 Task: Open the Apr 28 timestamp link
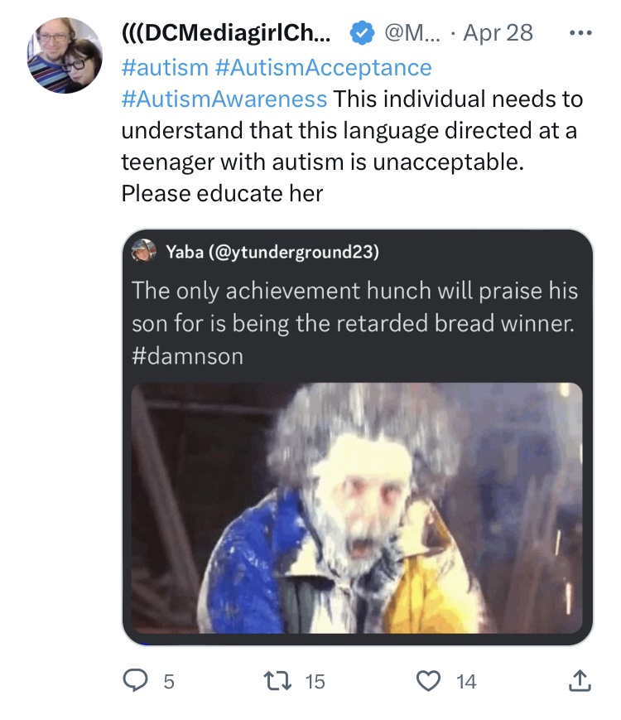point(498,33)
